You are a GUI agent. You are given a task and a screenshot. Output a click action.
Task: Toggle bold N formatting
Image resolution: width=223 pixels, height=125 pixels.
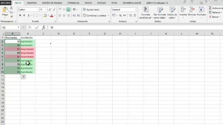click(20, 15)
